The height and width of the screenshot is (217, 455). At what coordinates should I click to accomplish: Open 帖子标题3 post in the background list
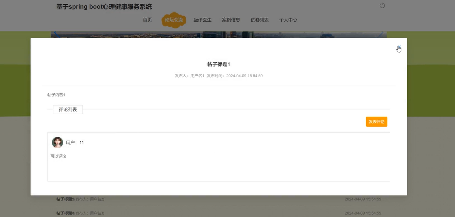click(x=65, y=213)
